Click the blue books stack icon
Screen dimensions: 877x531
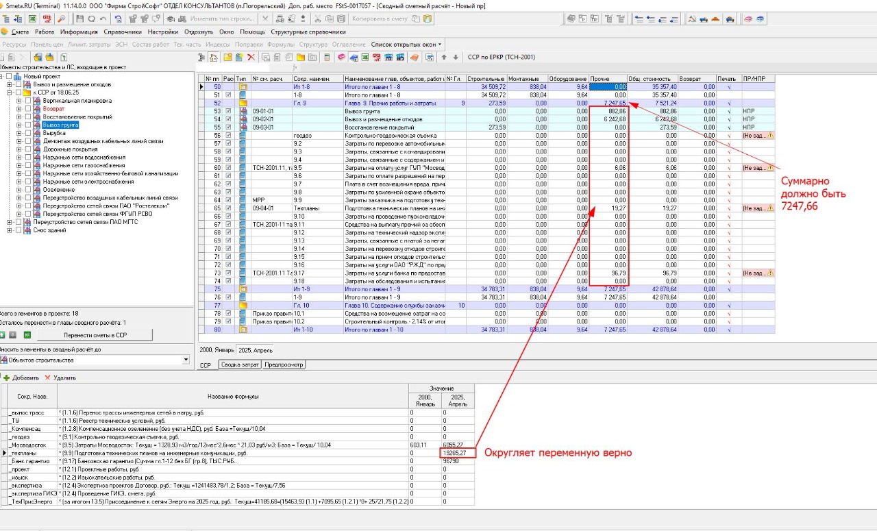pyautogui.click(x=760, y=18)
